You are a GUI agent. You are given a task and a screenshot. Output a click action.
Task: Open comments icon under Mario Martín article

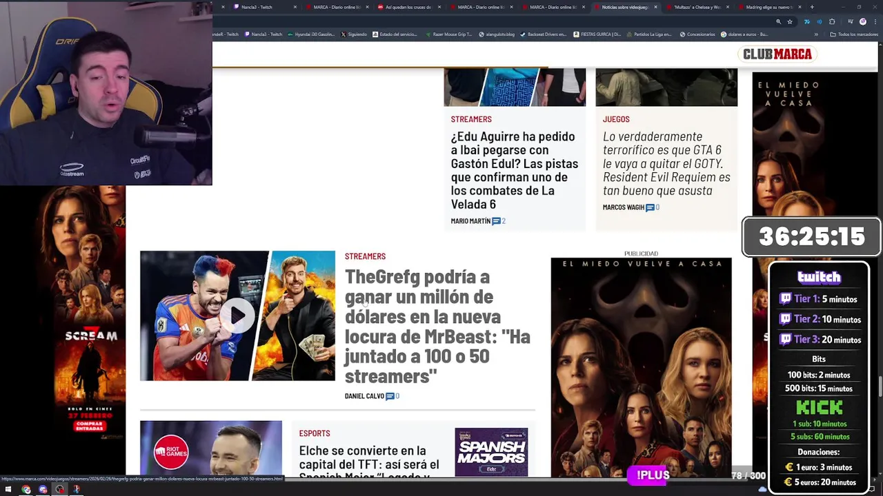tap(496, 221)
